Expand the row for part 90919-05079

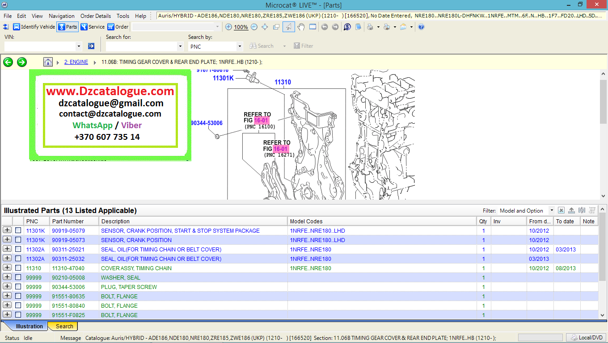(x=7, y=230)
